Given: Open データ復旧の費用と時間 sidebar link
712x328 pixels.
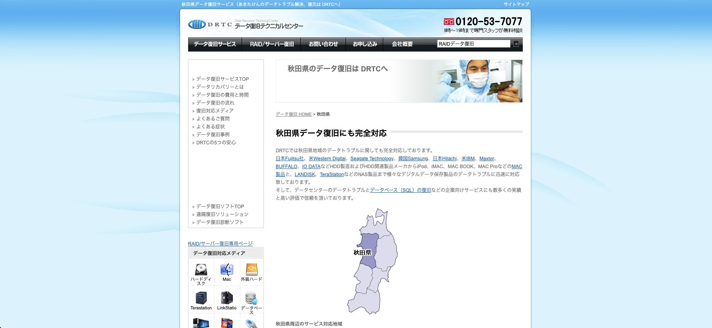Looking at the screenshot, I should [x=223, y=95].
